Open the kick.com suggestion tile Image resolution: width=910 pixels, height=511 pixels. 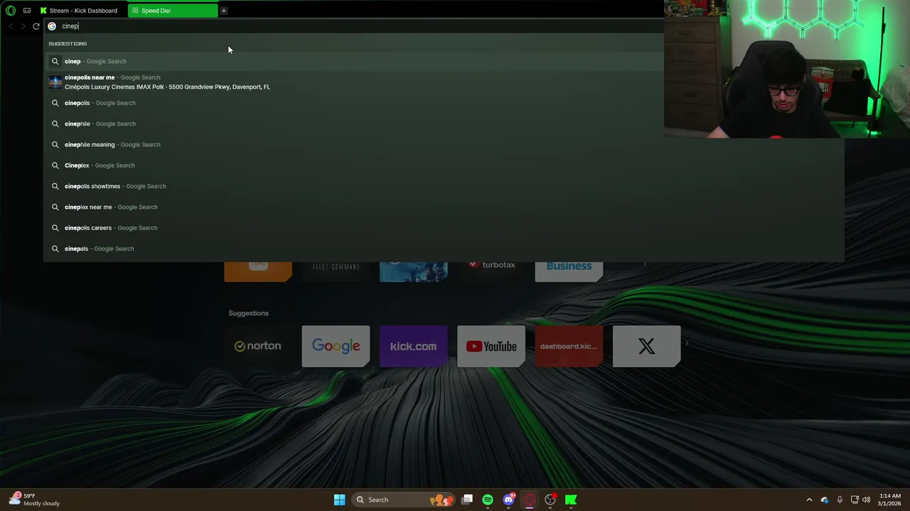413,346
